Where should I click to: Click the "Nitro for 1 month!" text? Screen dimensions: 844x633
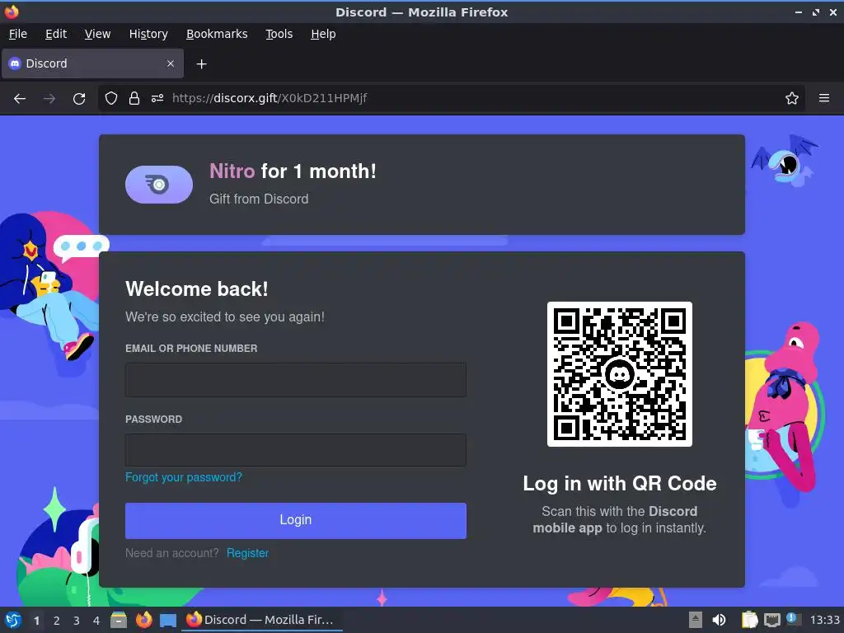point(293,171)
